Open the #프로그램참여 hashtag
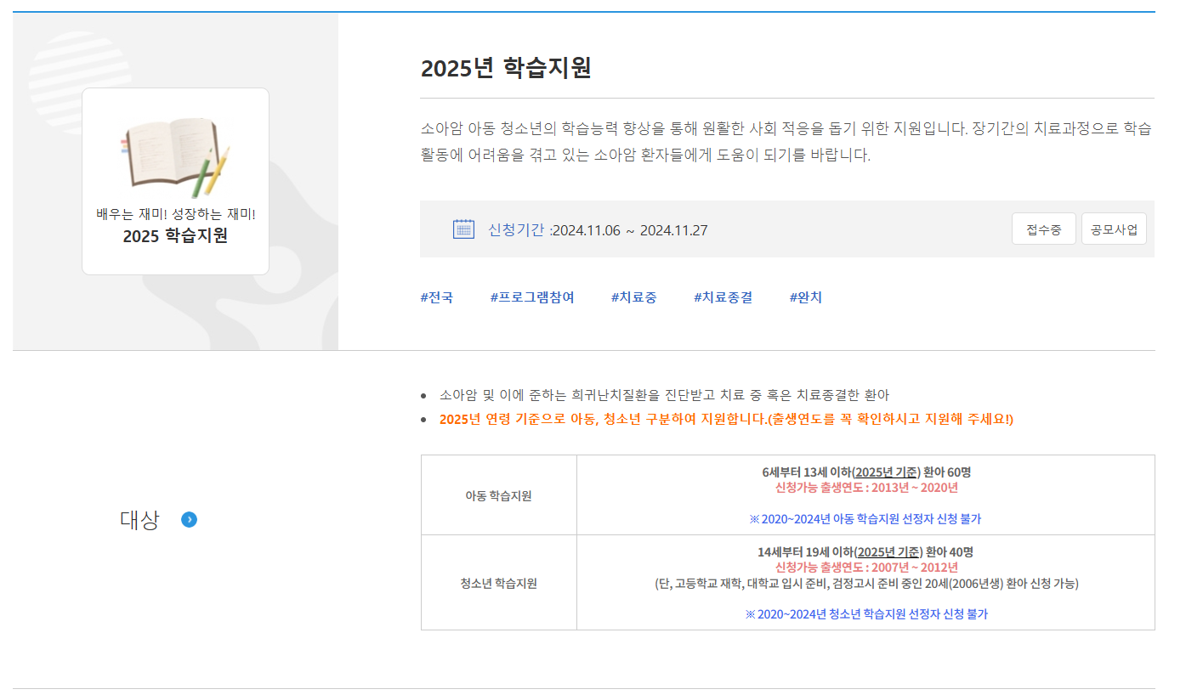Viewport: 1186px width, 695px height. coord(532,297)
